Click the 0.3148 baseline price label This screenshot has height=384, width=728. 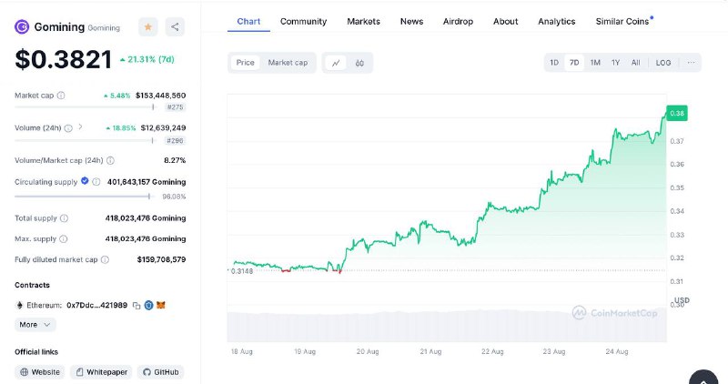point(242,271)
